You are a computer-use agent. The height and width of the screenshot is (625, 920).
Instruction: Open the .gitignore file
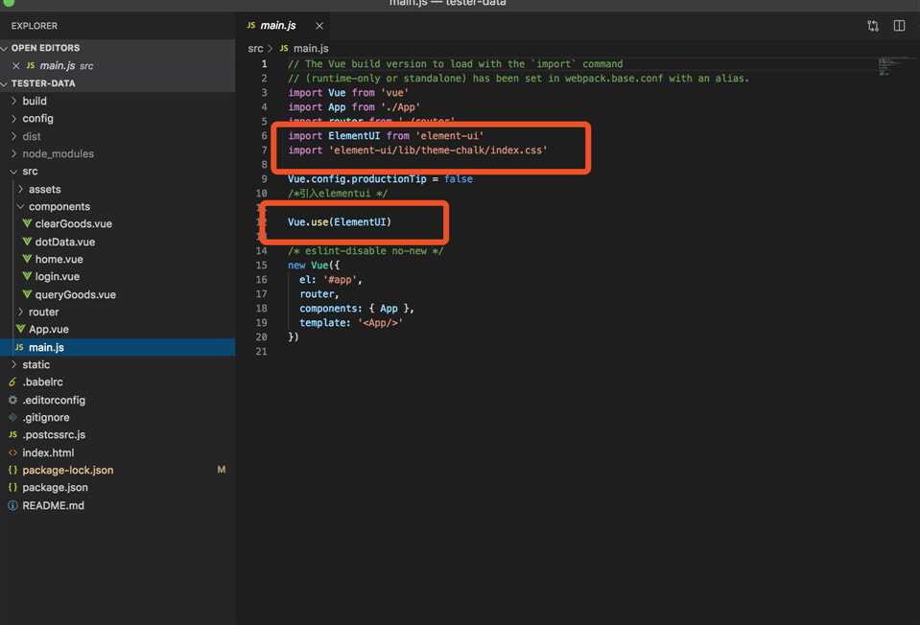click(117, 417)
